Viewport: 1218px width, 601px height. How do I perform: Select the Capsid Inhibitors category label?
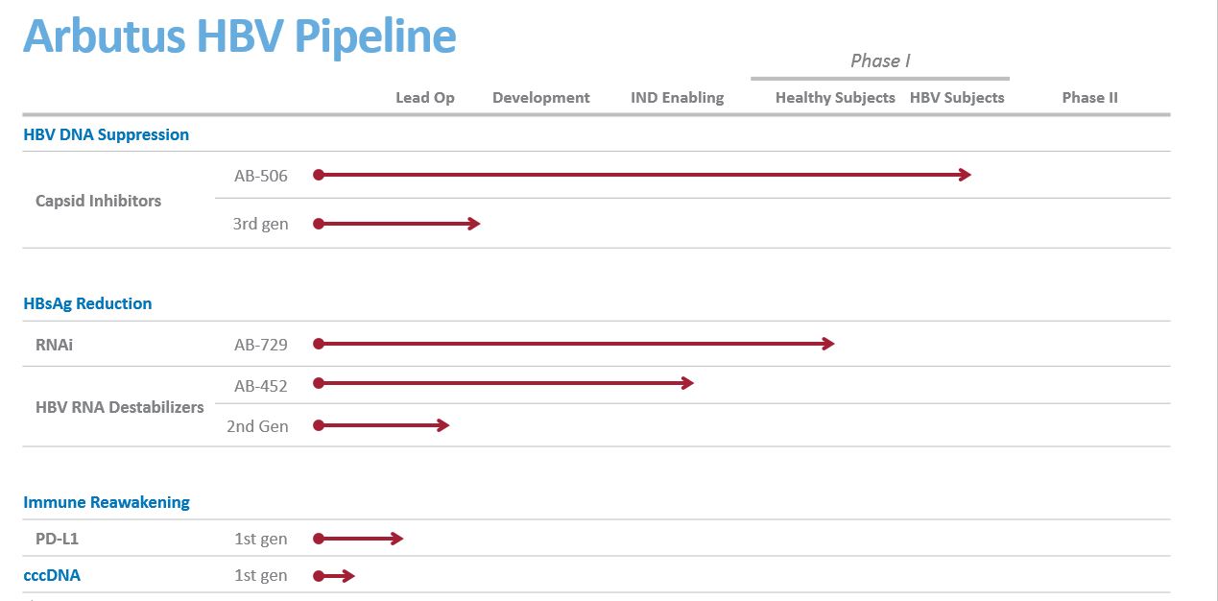pos(98,201)
